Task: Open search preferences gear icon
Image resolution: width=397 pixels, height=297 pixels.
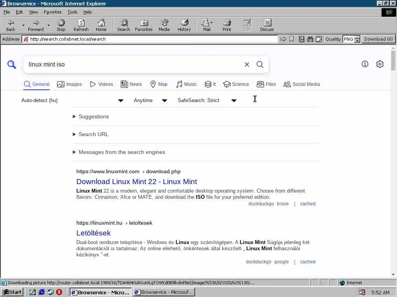Action: pyautogui.click(x=380, y=64)
